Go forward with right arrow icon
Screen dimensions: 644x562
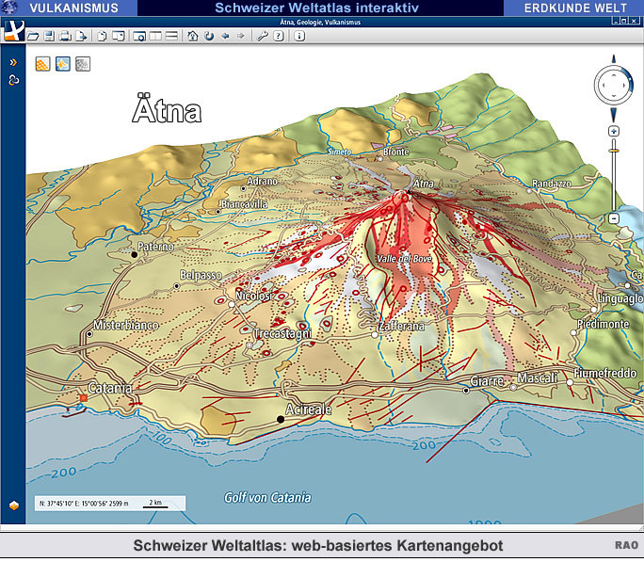(x=241, y=36)
